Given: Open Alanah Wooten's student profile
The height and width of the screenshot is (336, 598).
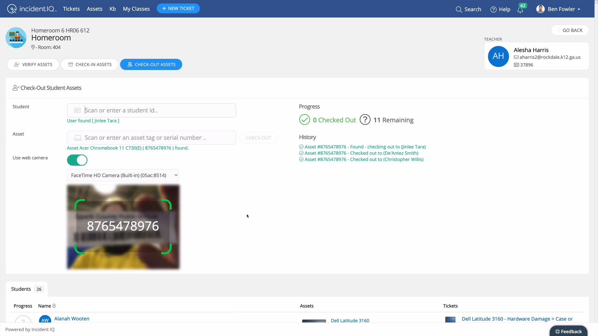Looking at the screenshot, I should pyautogui.click(x=72, y=318).
